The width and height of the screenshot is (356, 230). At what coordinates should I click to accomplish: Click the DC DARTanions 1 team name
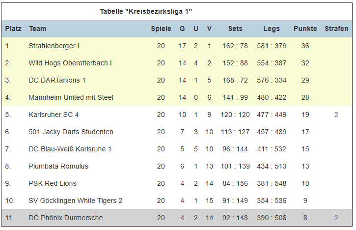(x=57, y=80)
